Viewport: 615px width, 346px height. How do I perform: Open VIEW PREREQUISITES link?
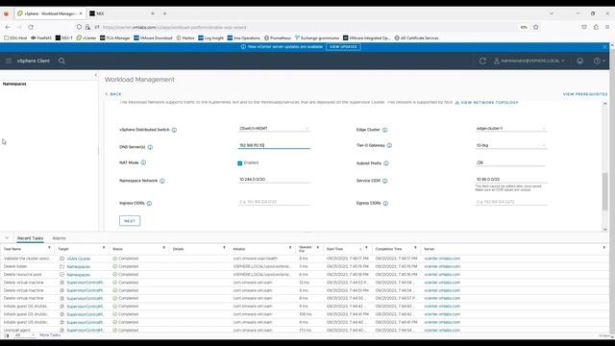[x=585, y=94]
